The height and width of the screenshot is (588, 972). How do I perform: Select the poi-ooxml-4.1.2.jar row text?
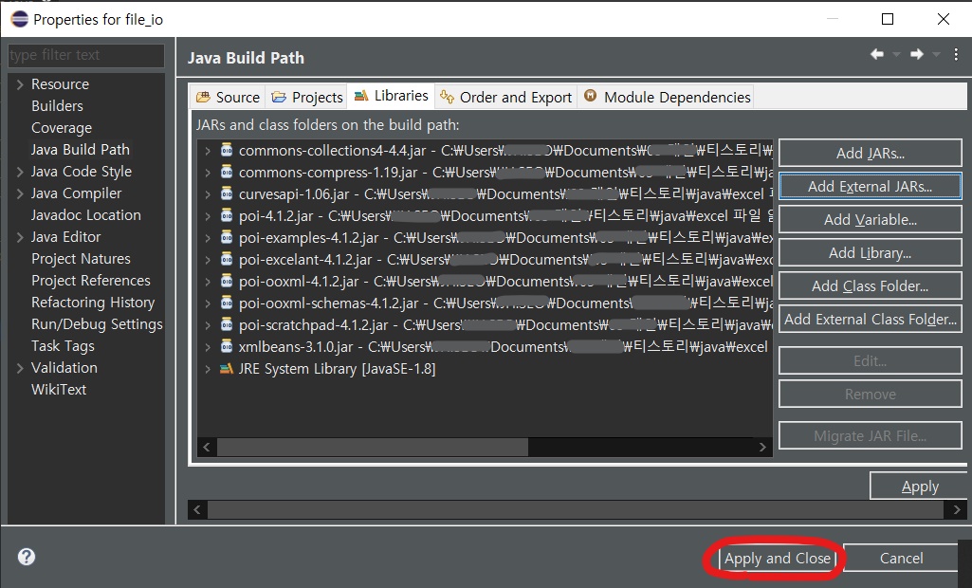[505, 281]
